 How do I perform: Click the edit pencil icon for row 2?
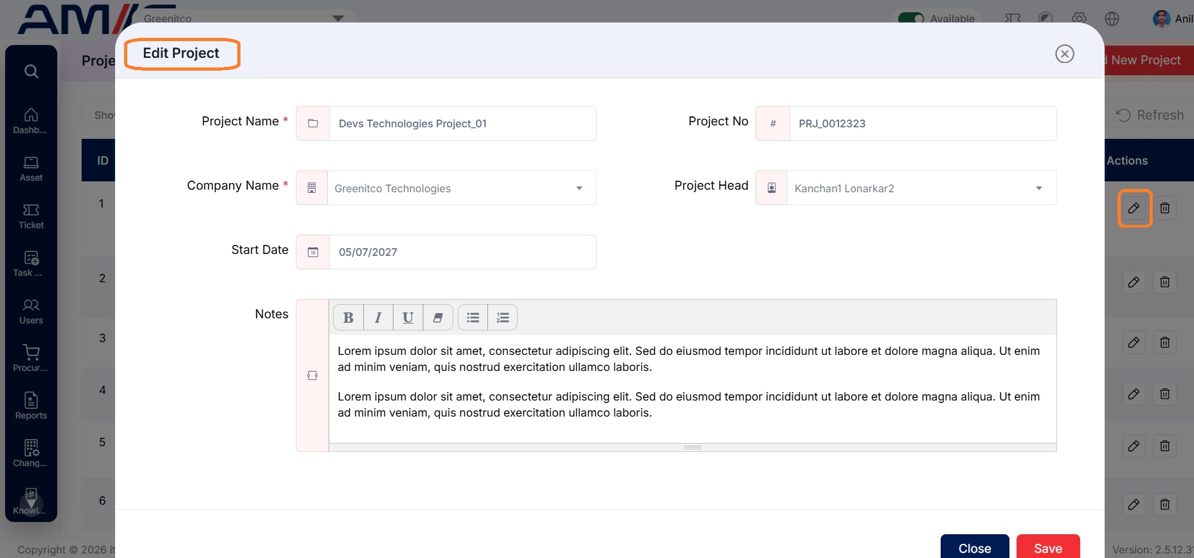coord(1134,282)
